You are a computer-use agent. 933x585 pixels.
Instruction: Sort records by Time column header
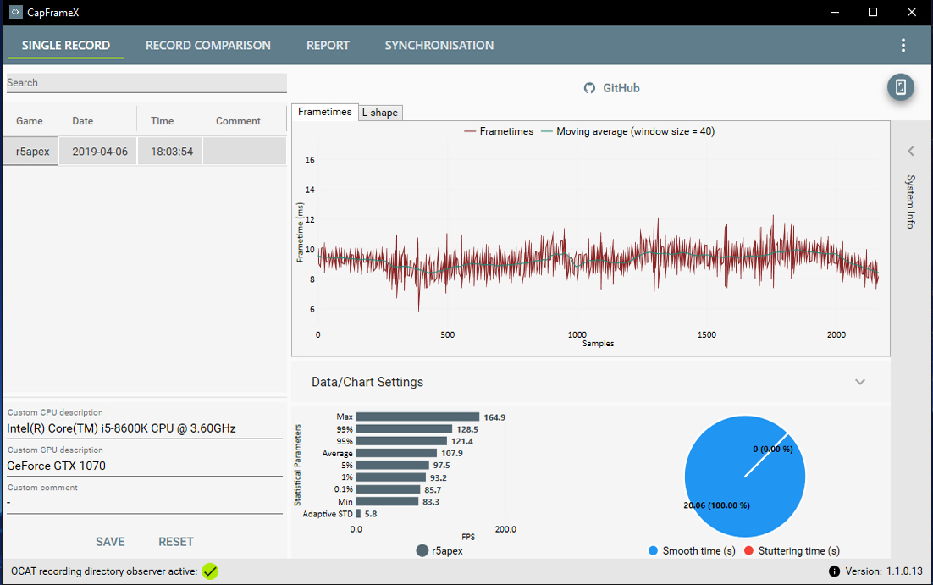click(x=169, y=121)
